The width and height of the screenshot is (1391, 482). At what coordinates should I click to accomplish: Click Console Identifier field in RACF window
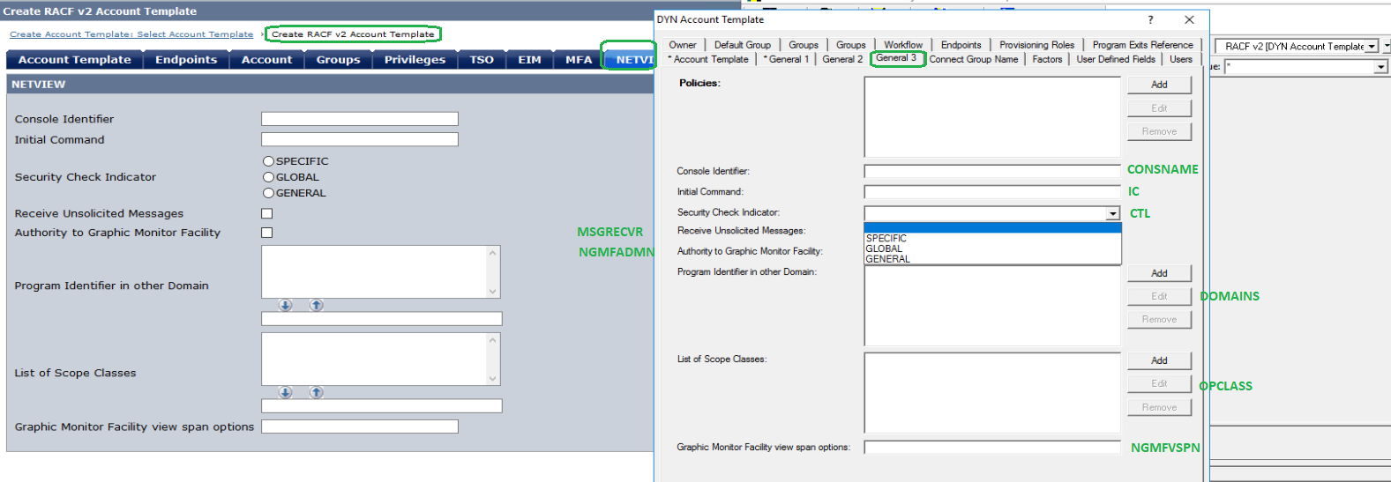[360, 119]
